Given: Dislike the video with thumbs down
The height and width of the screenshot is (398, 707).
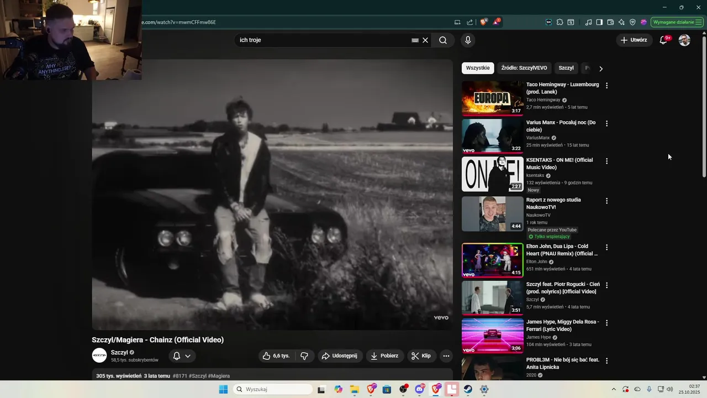Looking at the screenshot, I should coord(304,356).
